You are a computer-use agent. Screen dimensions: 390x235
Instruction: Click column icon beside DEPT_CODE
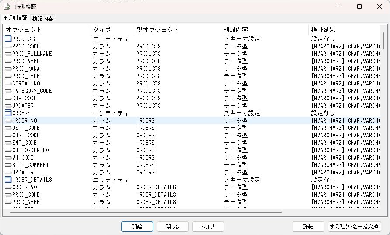8,128
